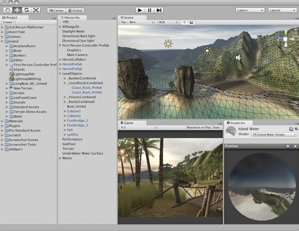Select the New Terrain asset icon
Viewport: 299px width, 231px height.
point(11,88)
